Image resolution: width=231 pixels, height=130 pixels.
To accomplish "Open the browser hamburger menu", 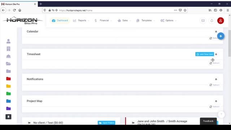I will coord(228,10).
